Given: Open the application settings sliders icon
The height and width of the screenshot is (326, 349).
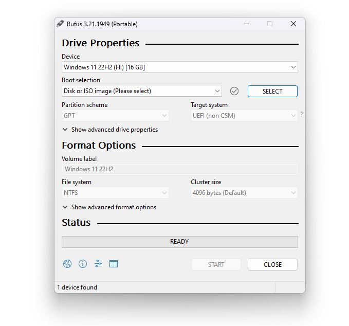Looking at the screenshot, I should [98, 264].
